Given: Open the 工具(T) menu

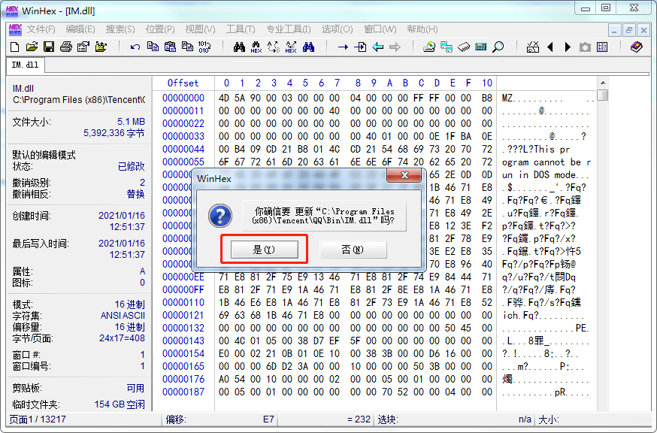Looking at the screenshot, I should point(241,29).
